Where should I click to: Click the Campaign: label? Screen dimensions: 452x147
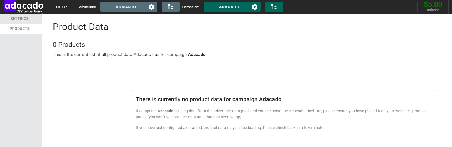[191, 7]
